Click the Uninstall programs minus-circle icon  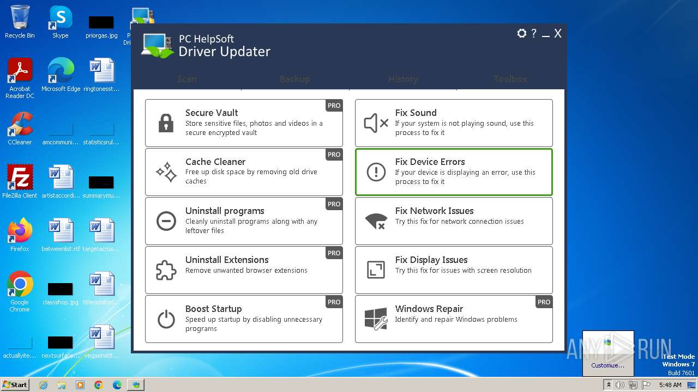[166, 221]
